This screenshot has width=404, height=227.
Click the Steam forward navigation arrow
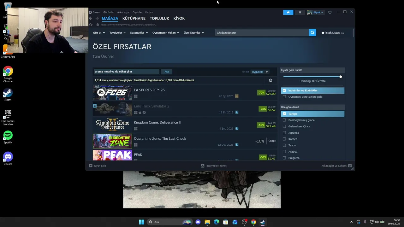click(97, 19)
